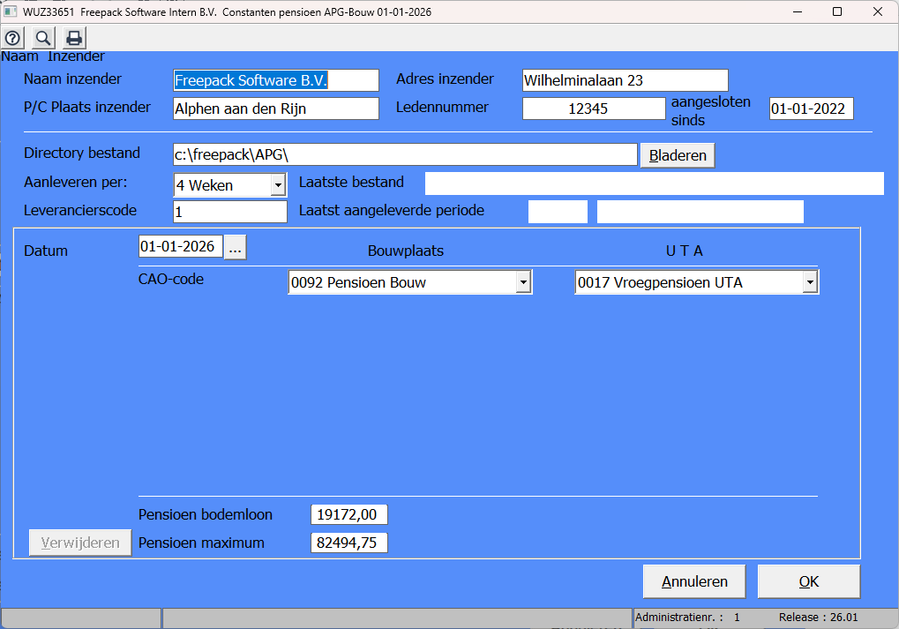Image resolution: width=899 pixels, height=629 pixels.
Task: Click the Naam inzender text field
Action: pyautogui.click(x=275, y=80)
